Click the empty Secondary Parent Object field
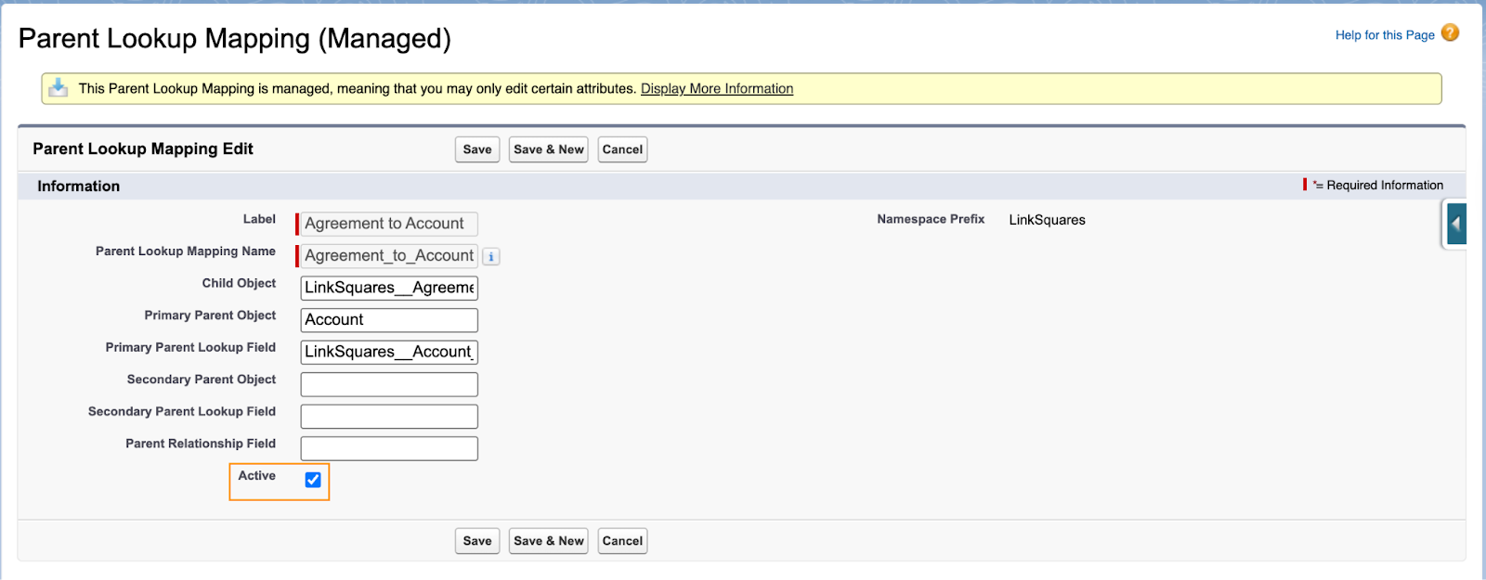 tap(388, 384)
